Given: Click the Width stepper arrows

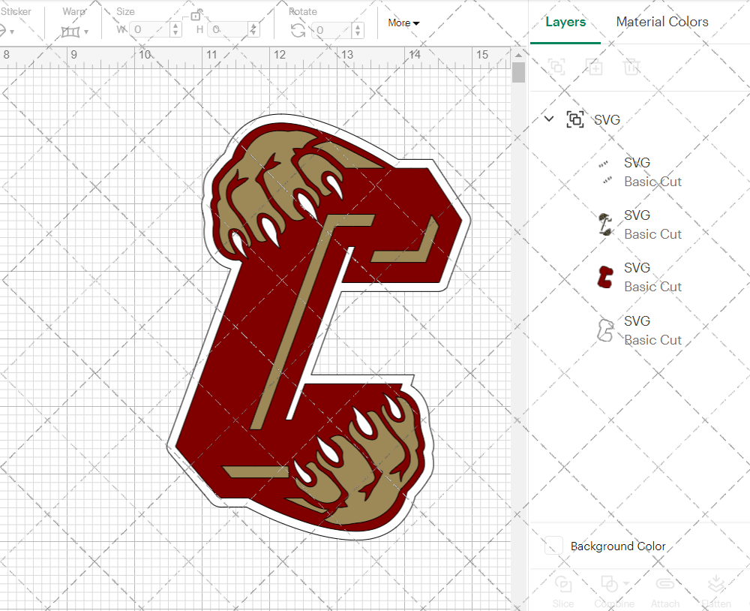Looking at the screenshot, I should (x=176, y=30).
